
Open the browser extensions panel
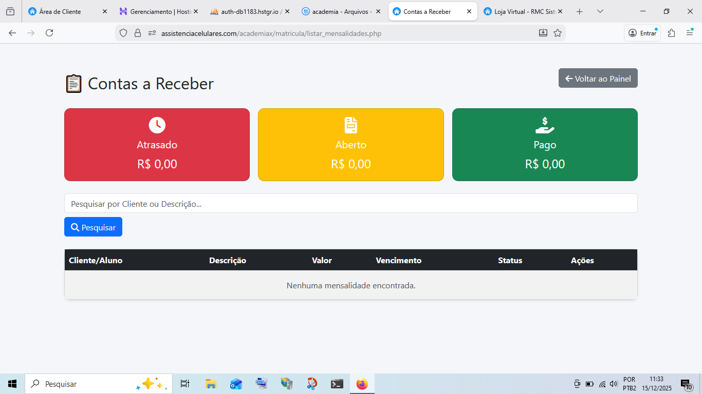pyautogui.click(x=671, y=33)
